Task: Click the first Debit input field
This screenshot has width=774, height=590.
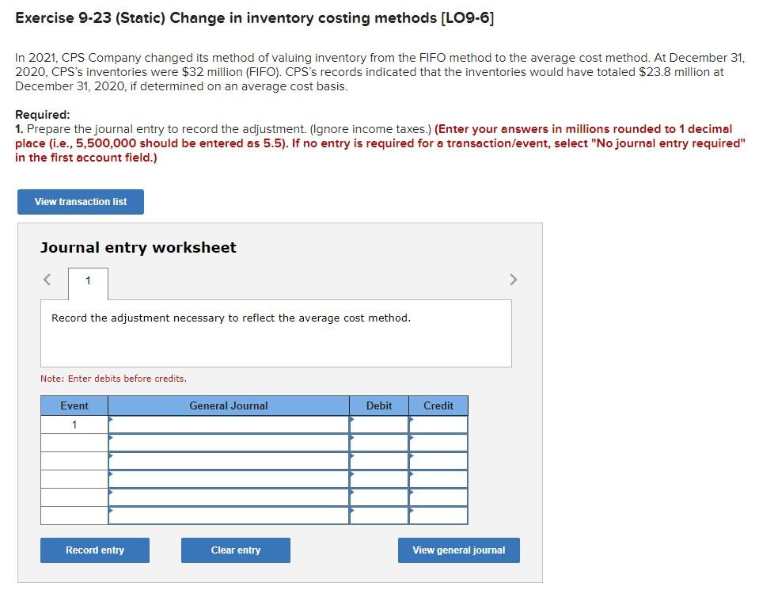Action: 380,424
